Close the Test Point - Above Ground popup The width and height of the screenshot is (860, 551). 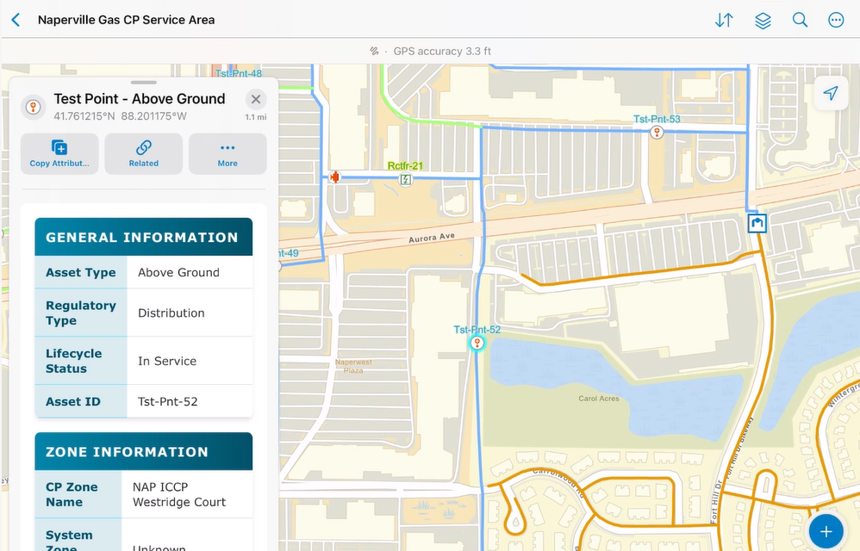pyautogui.click(x=255, y=98)
